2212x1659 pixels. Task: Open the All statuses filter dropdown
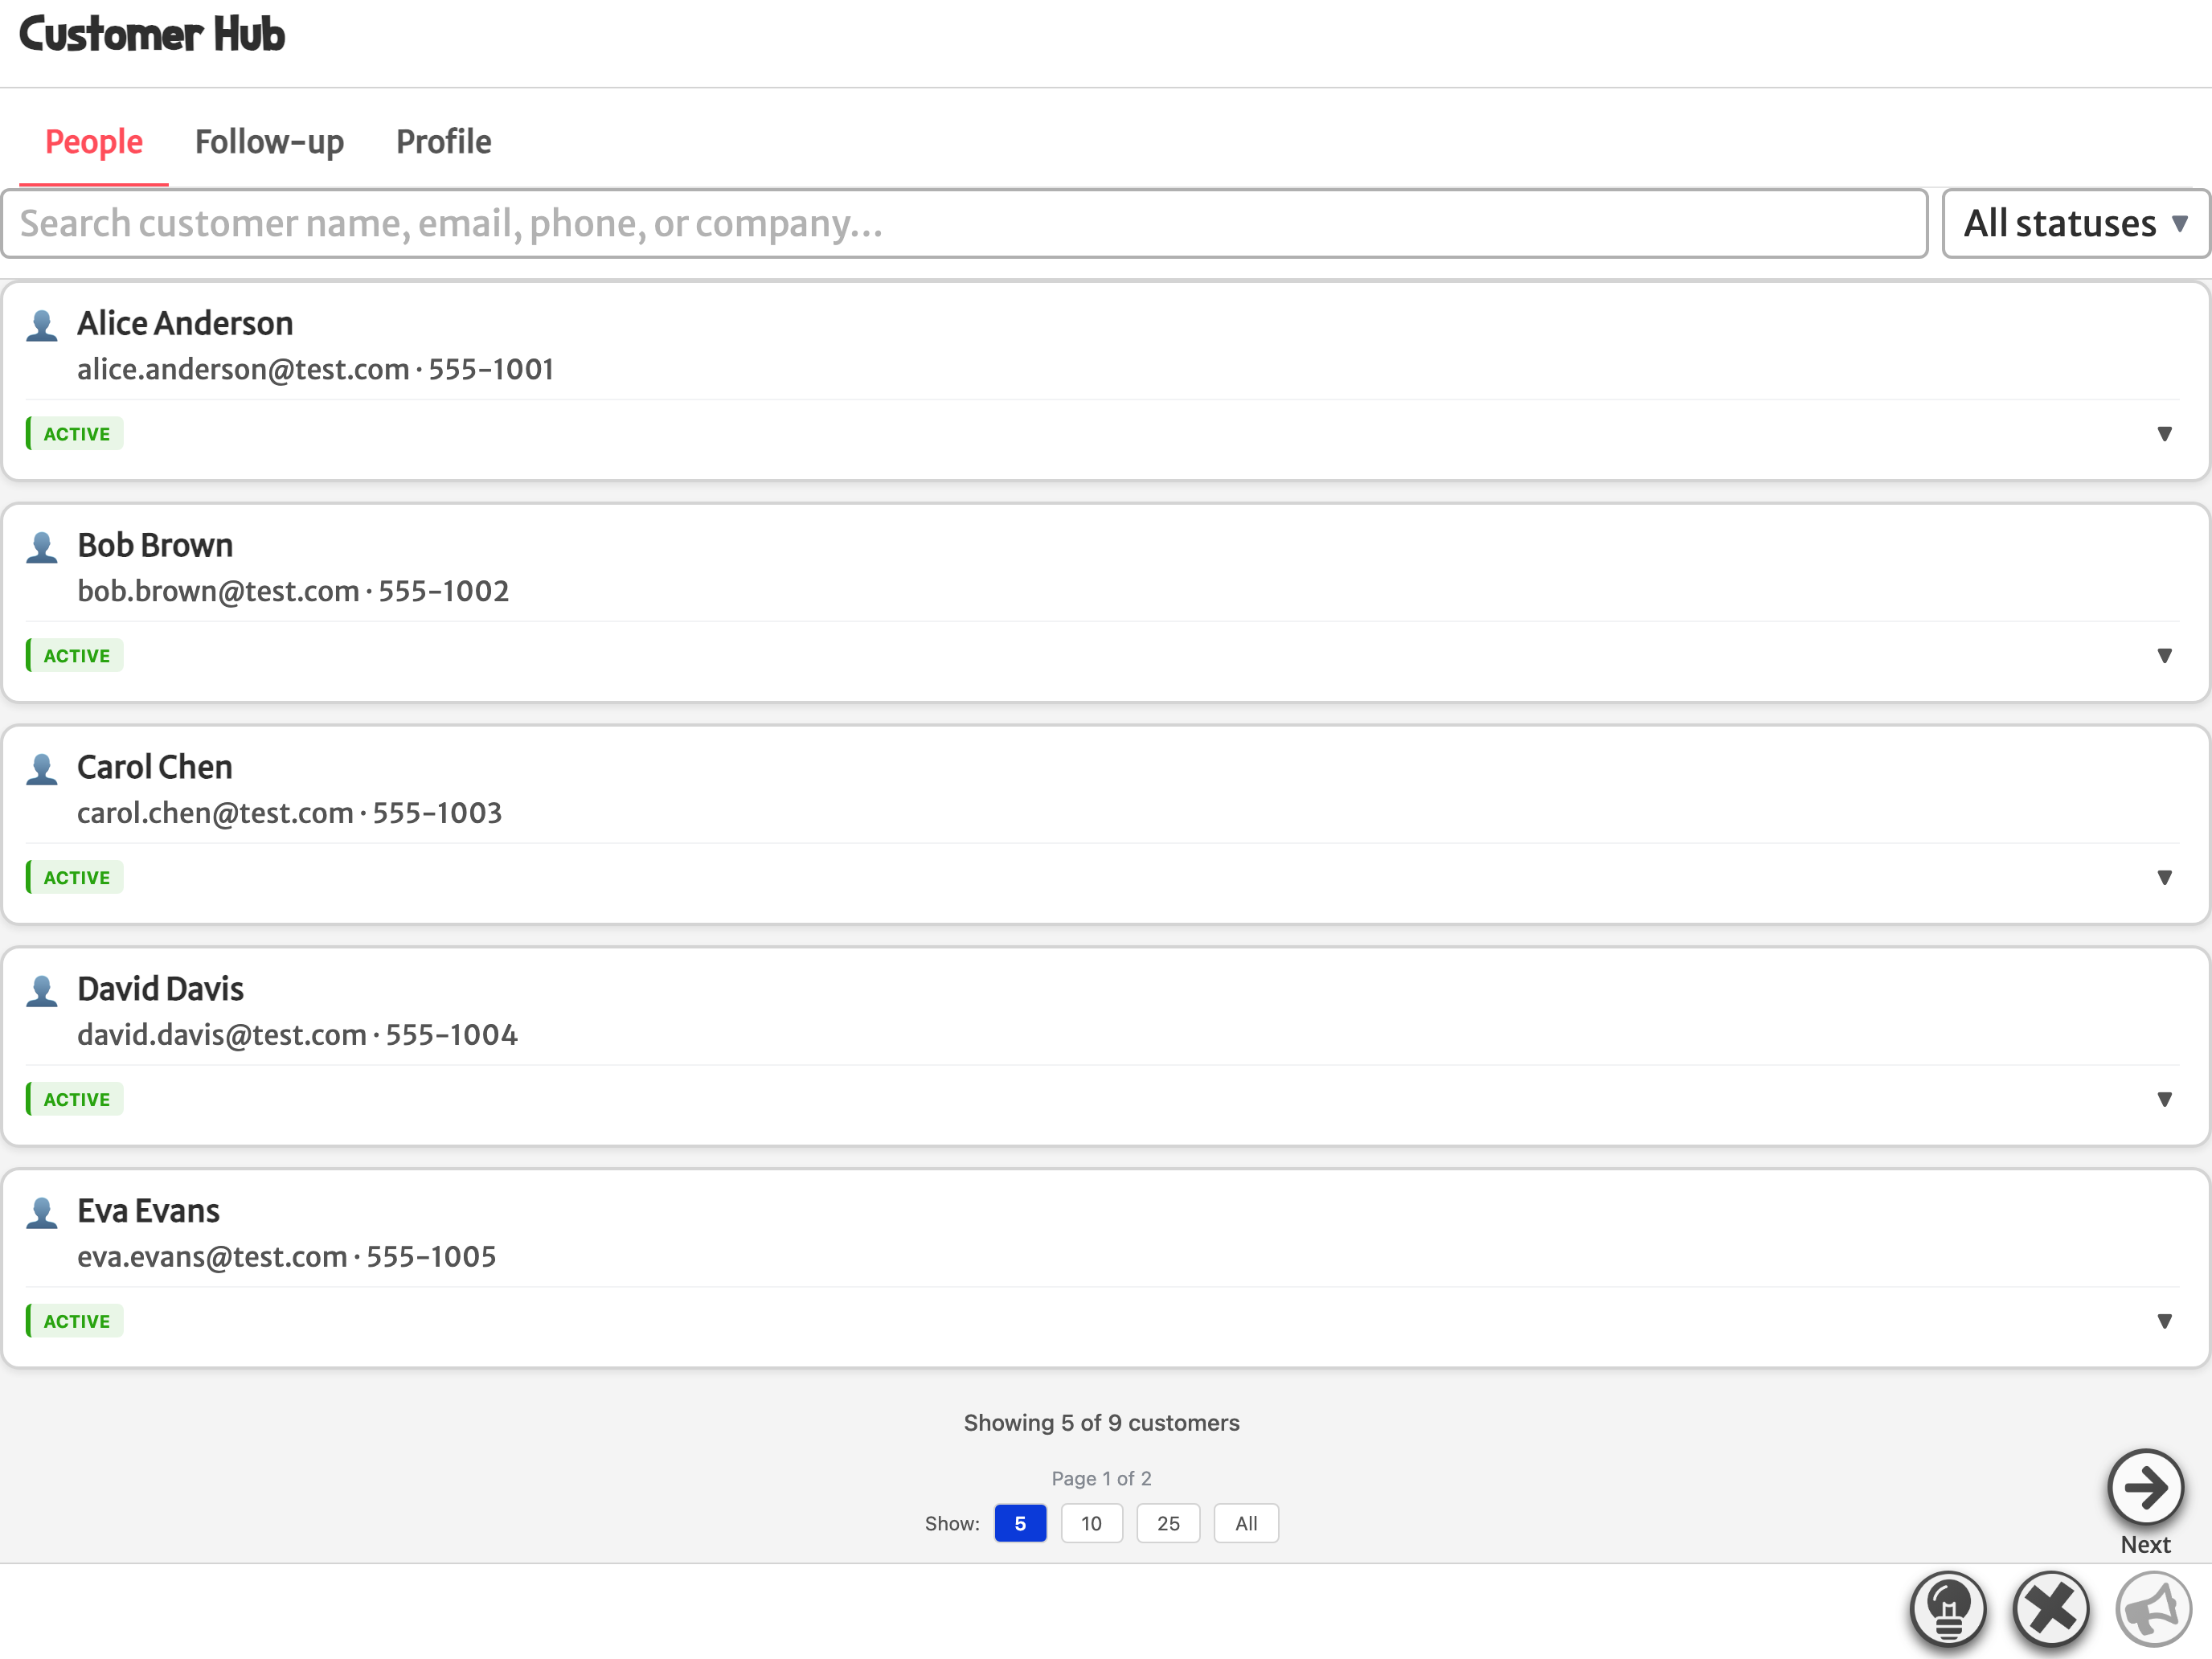point(2076,223)
